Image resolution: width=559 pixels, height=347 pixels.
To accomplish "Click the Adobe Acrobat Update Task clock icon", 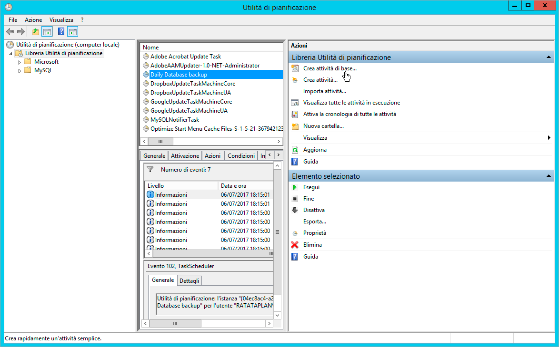I will pyautogui.click(x=146, y=56).
